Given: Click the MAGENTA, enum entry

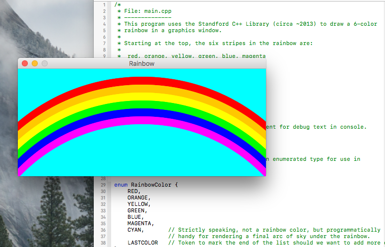Looking at the screenshot, I should (x=141, y=223).
